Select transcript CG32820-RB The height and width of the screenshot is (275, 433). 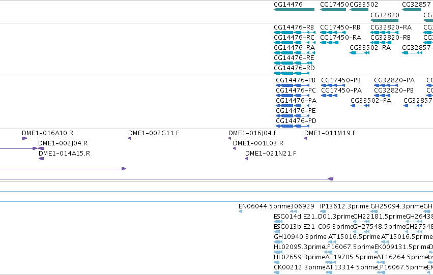(390, 38)
